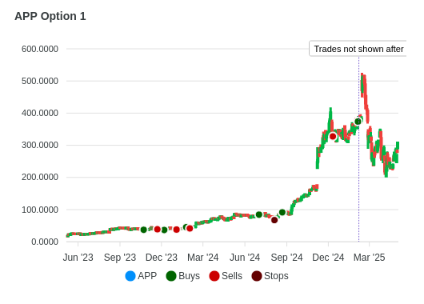Select the green buy marker after Jun '24
This screenshot has width=424, height=304.
click(258, 214)
